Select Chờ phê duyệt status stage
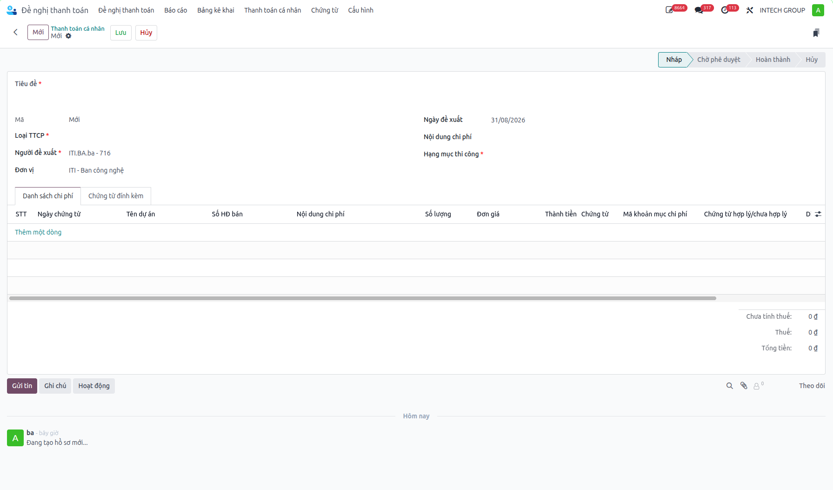Screen dimensions: 833x490 point(719,60)
